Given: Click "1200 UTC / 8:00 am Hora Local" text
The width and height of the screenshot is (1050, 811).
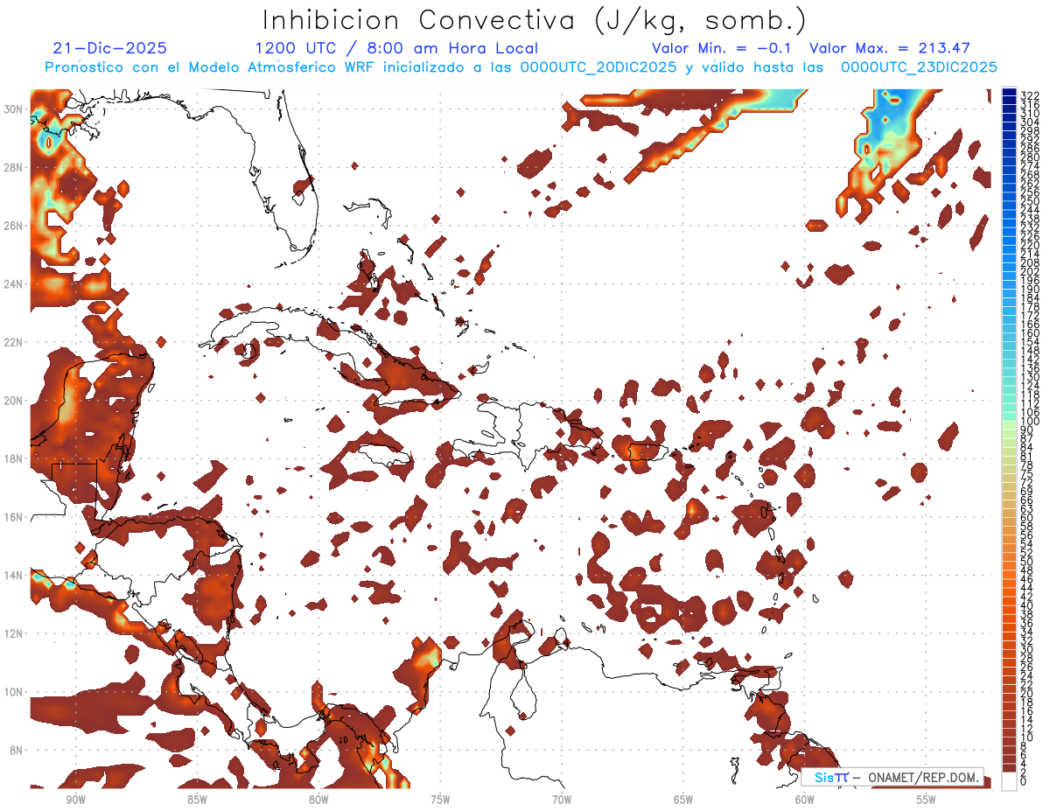Looking at the screenshot, I should pyautogui.click(x=396, y=48).
